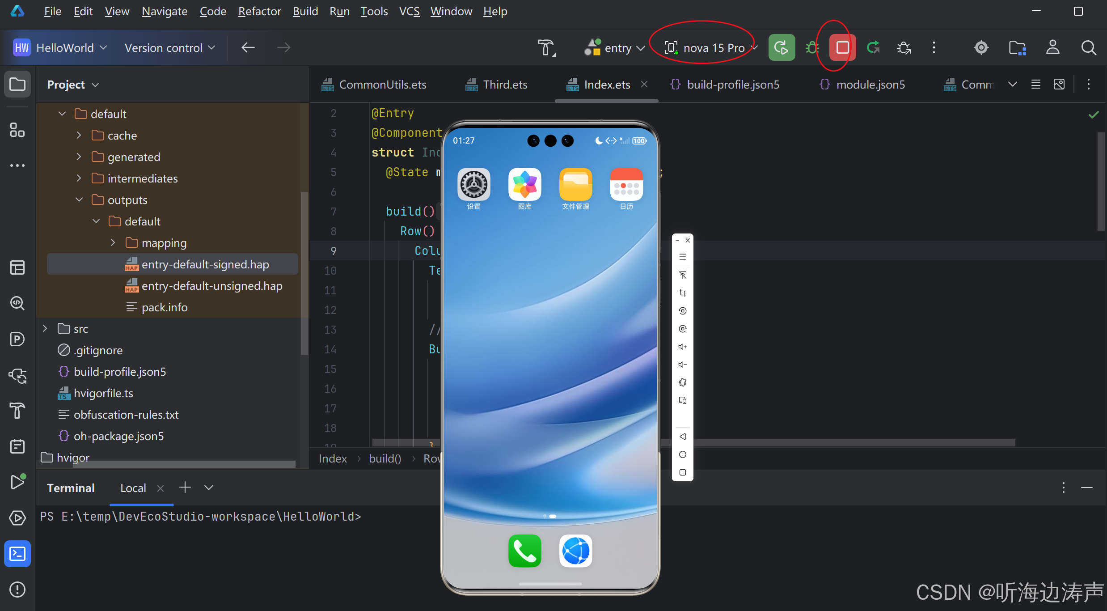
Task: Open Structure tool window in left sidebar
Action: tap(17, 130)
